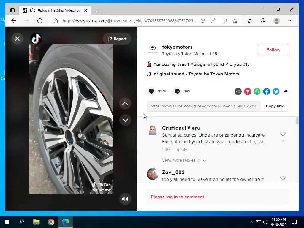This screenshot has width=304, height=228.
Task: Like Cristianul Vieru's comment
Action: (283, 134)
